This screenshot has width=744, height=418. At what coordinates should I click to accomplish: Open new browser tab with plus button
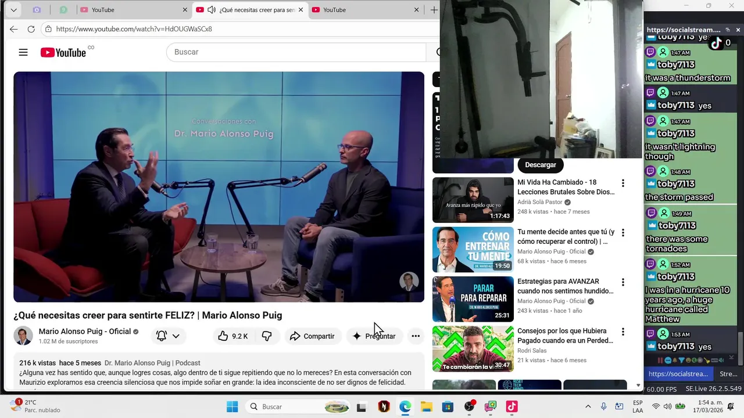434,10
